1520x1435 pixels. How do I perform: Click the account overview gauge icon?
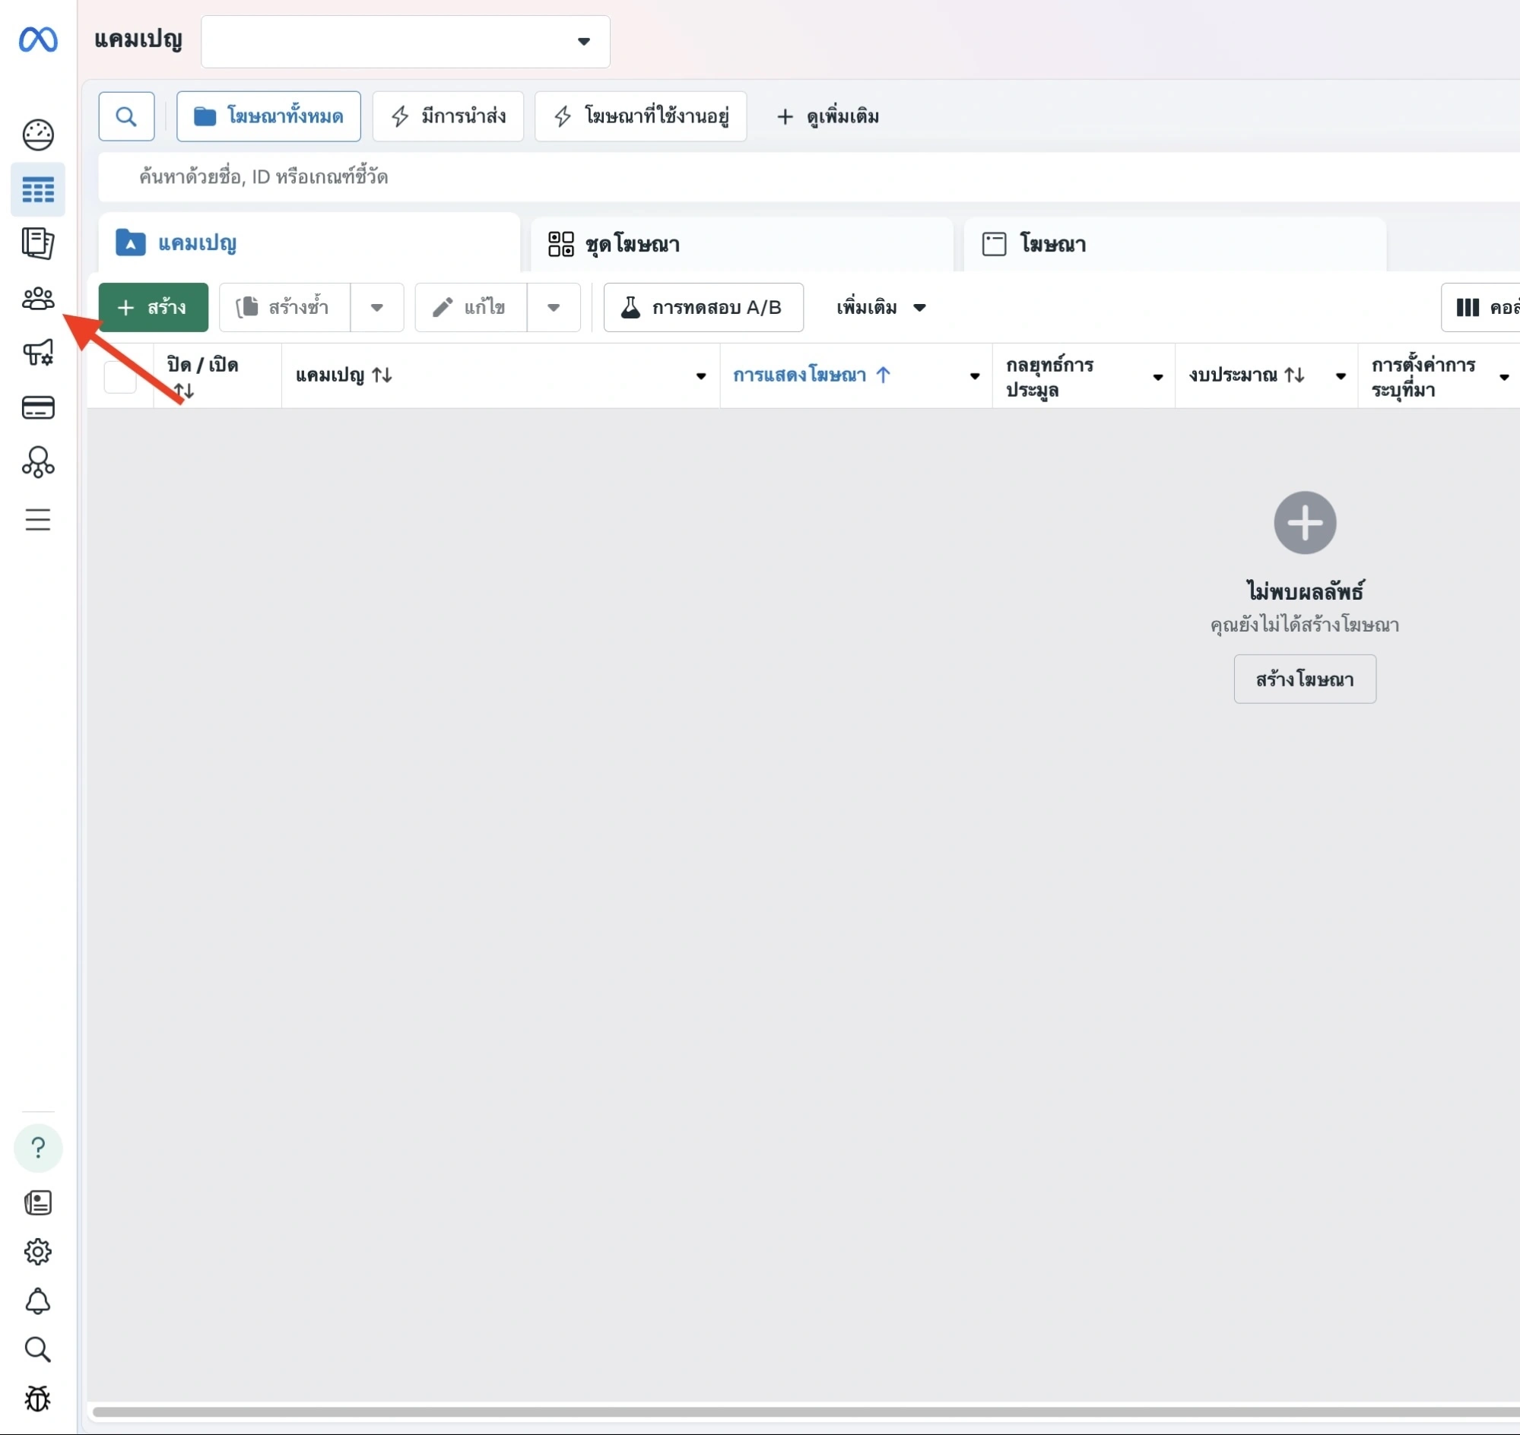[37, 135]
